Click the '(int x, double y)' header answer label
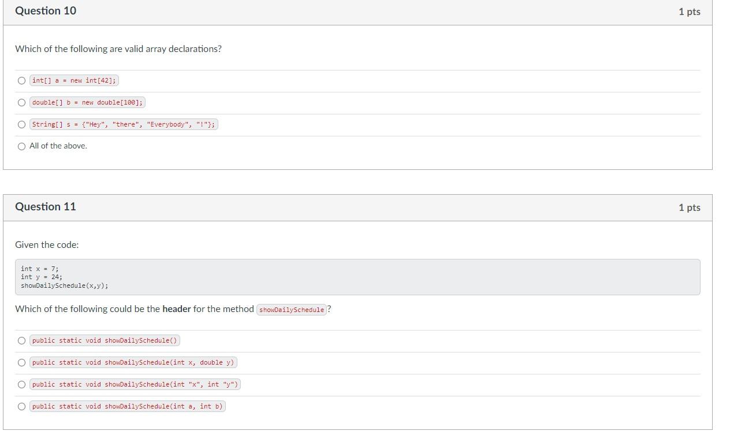This screenshot has height=438, width=730. (x=133, y=362)
